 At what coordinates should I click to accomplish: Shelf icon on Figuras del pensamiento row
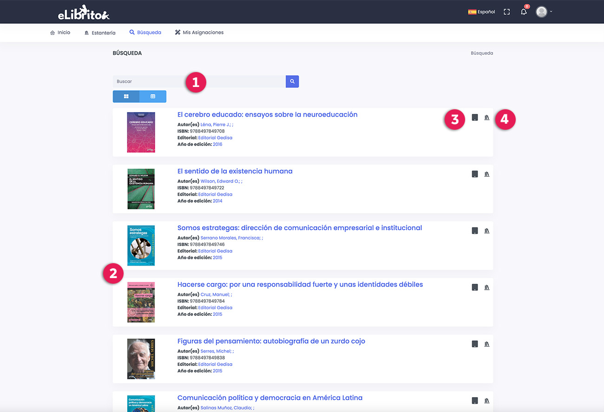point(487,344)
